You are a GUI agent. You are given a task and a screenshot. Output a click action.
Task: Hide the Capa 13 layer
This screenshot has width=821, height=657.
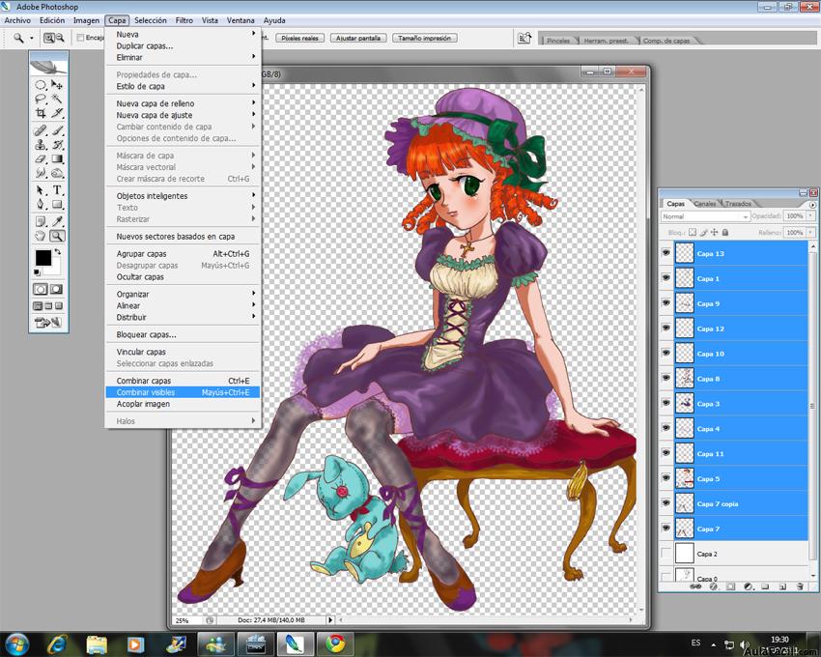point(666,253)
